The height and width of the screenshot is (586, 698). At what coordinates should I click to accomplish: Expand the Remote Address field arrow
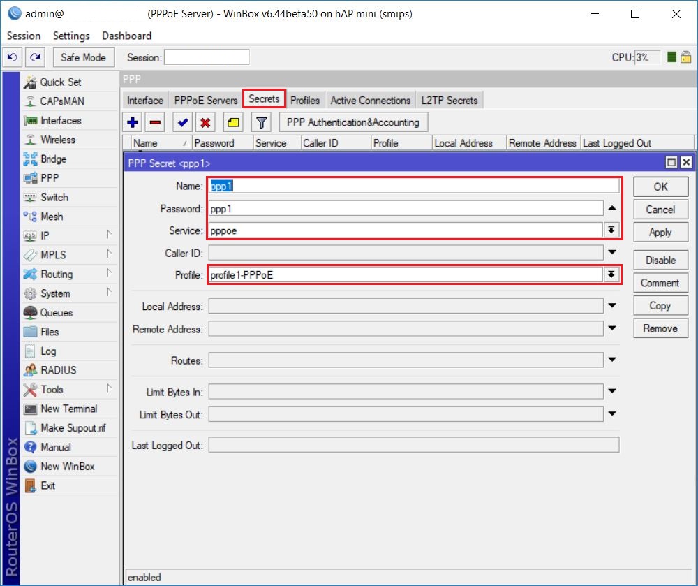(x=612, y=329)
